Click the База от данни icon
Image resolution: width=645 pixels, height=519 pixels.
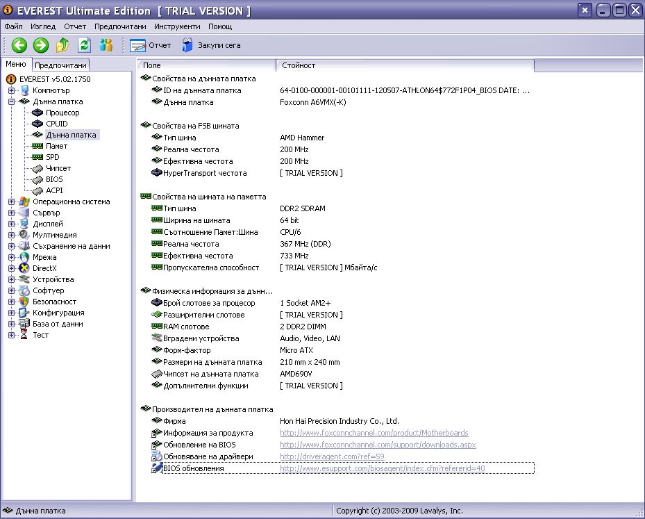25,324
